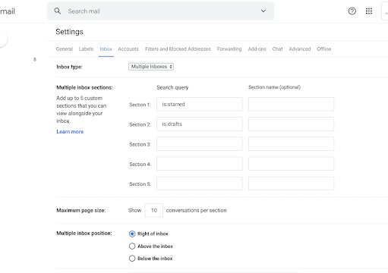Click Section 5 section name field
Viewport: 388px width, 273px height.
point(291,184)
